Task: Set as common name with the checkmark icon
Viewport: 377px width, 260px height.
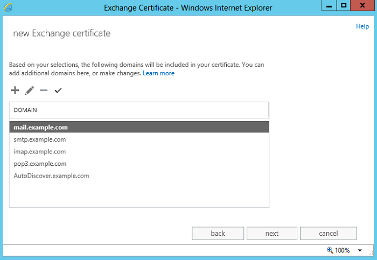Action: click(x=58, y=90)
